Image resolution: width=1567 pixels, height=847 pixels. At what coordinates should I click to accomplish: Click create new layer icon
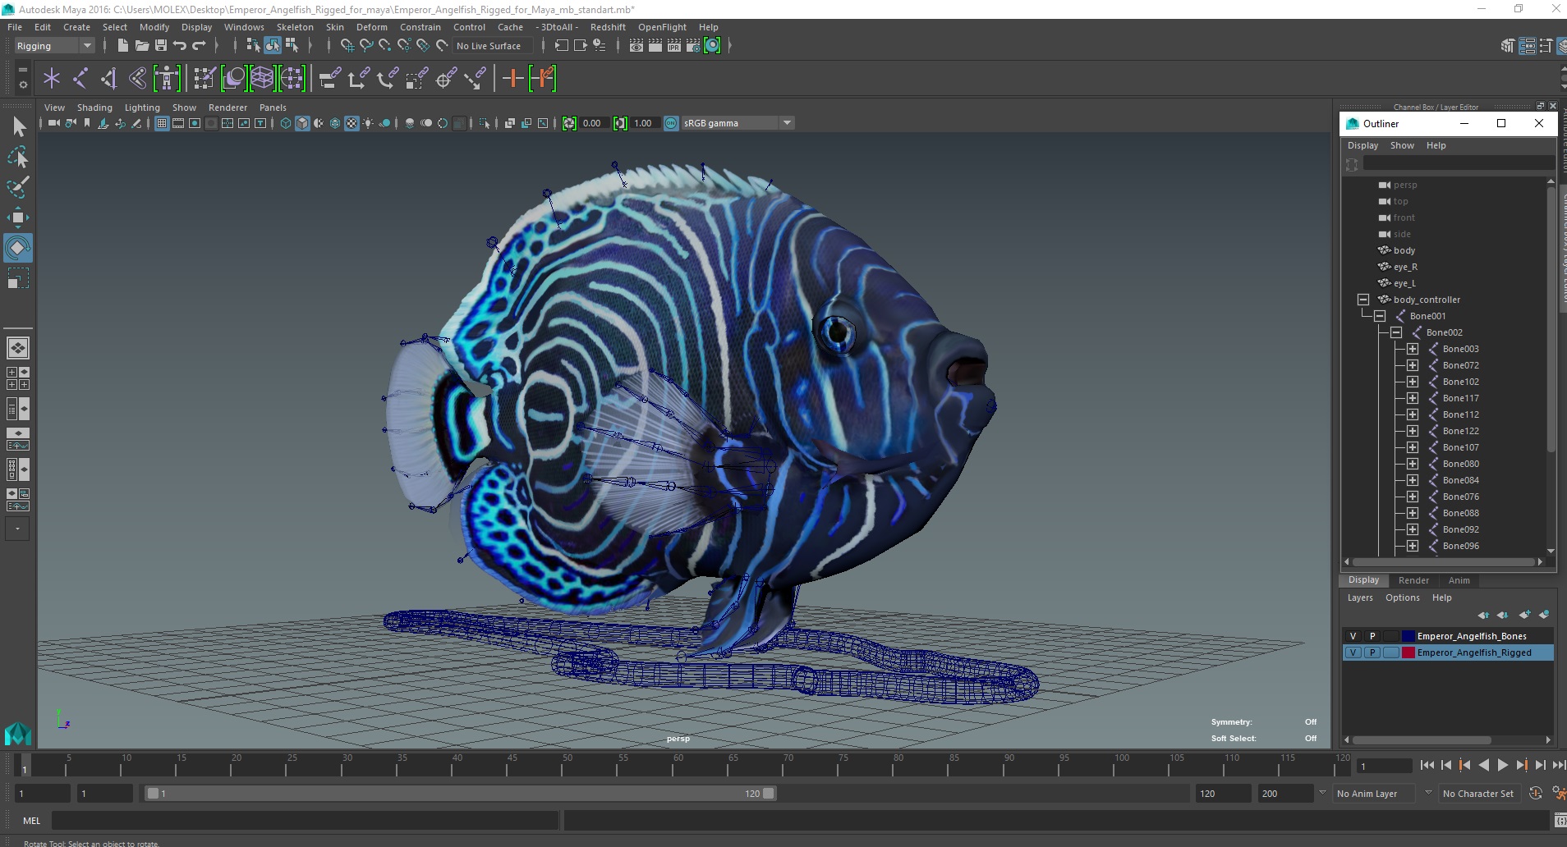tap(1524, 615)
